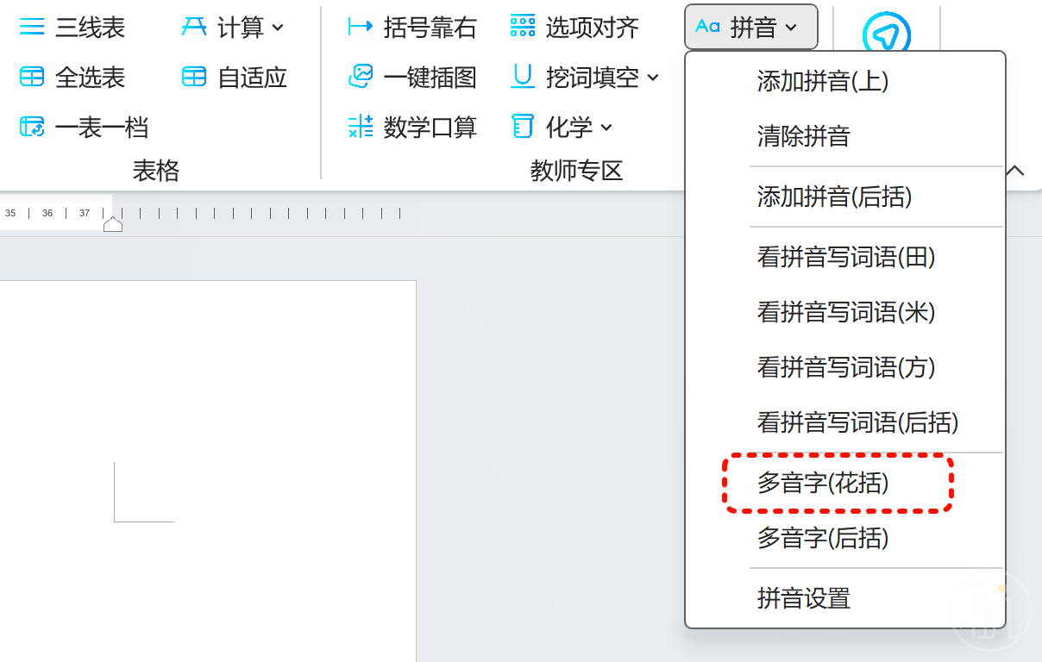Click the 括号靠右 bracket align icon
Image resolution: width=1042 pixels, height=662 pixels.
point(361,28)
